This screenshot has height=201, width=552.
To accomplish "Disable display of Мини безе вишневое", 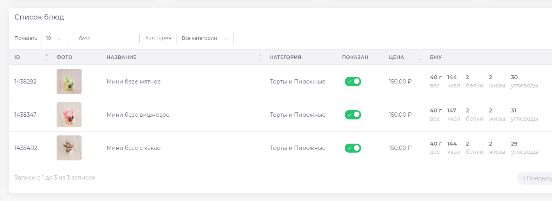I will pos(353,115).
